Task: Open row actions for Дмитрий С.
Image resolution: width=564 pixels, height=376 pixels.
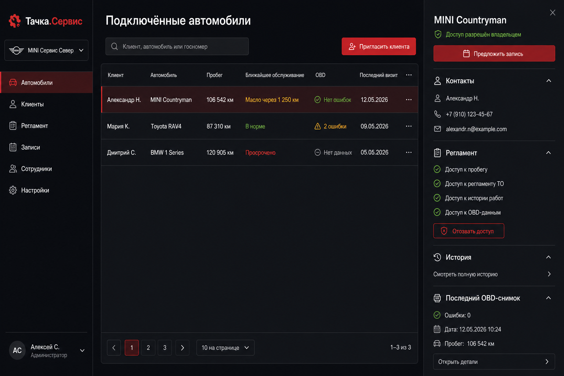Action: point(409,152)
